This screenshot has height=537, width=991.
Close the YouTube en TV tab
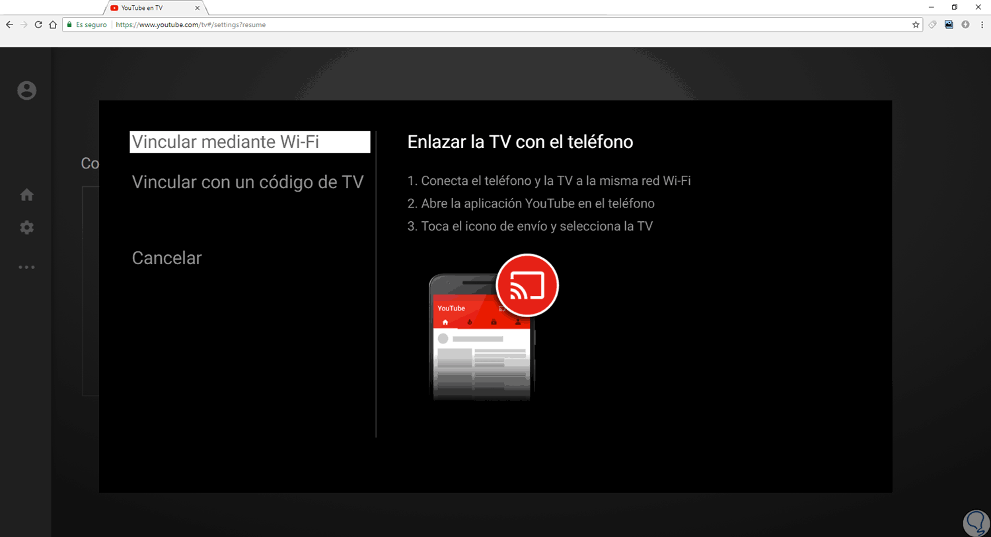(x=197, y=8)
